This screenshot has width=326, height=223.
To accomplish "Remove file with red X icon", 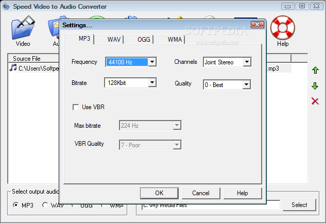I will point(315,101).
